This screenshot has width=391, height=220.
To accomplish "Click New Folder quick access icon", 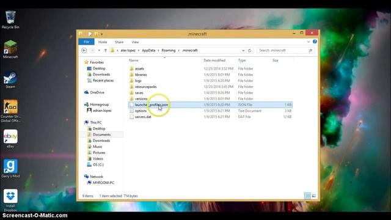I will [96, 34].
